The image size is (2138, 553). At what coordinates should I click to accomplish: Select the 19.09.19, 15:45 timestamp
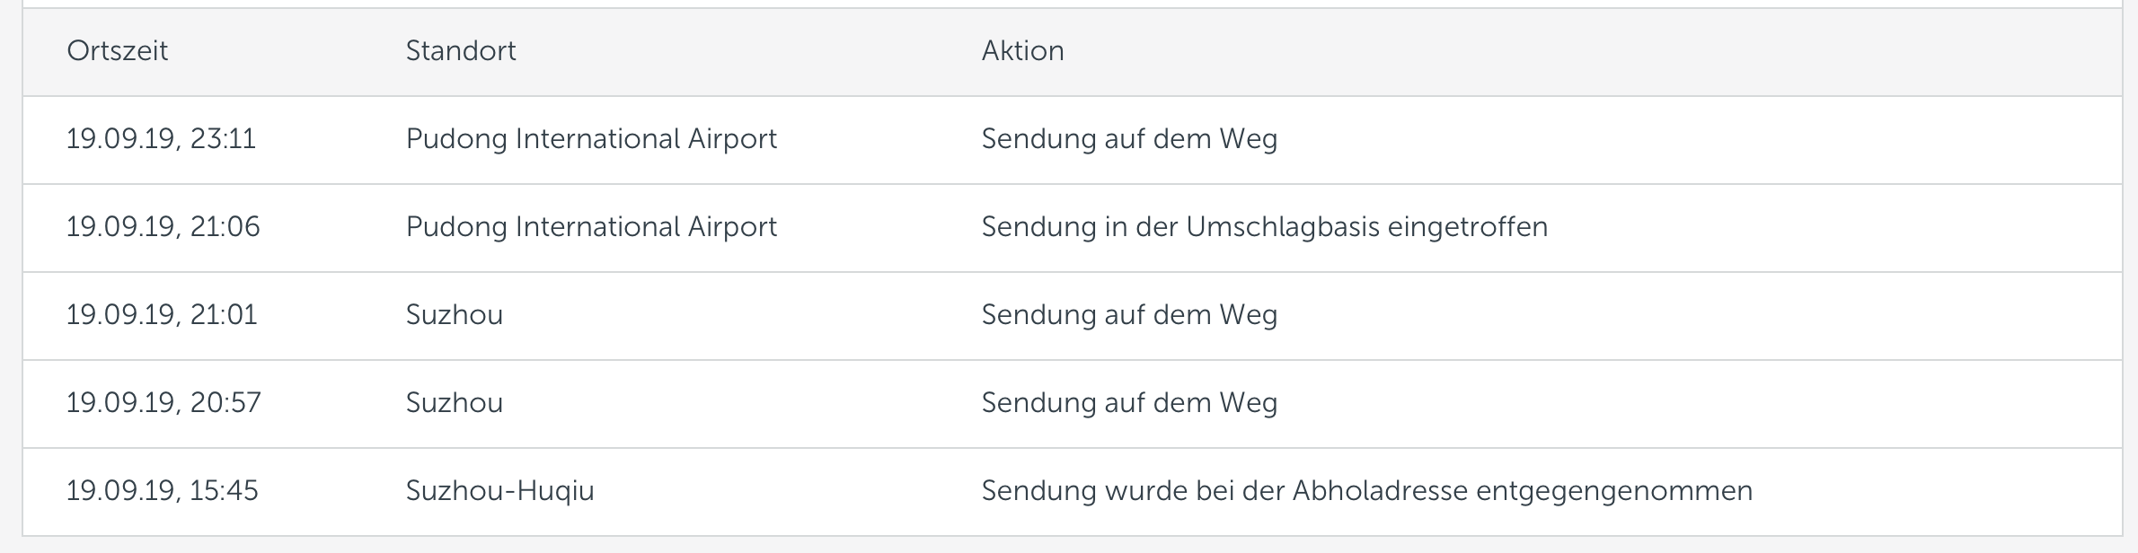162,491
